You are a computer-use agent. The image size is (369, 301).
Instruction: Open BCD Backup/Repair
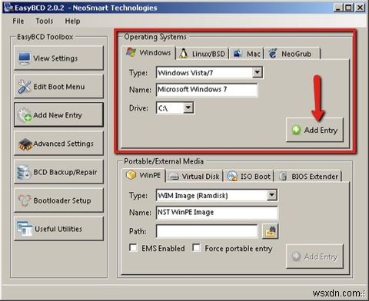pyautogui.click(x=58, y=172)
